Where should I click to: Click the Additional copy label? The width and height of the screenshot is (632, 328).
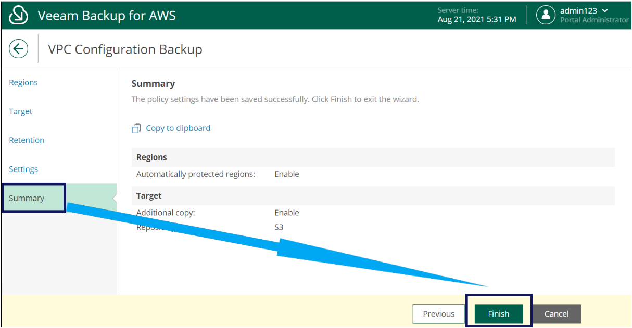click(166, 213)
